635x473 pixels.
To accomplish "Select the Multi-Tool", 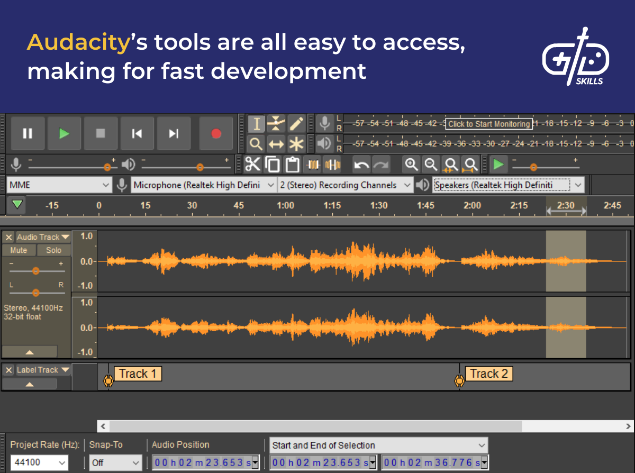I will click(296, 143).
